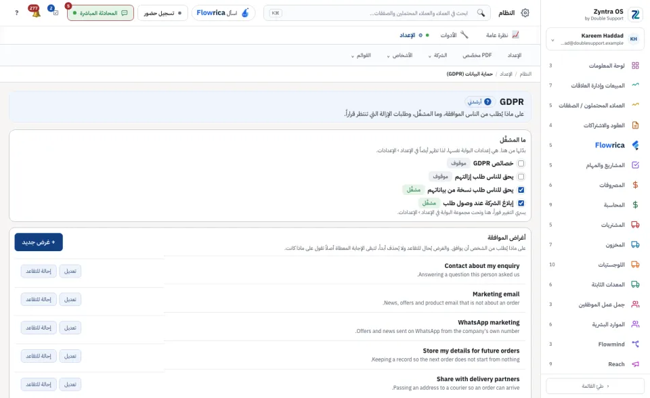Open the الشركة dropdown menu

click(x=438, y=55)
